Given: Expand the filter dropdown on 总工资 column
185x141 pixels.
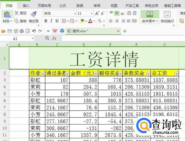Looking at the screenshot, I should pos(176,74).
